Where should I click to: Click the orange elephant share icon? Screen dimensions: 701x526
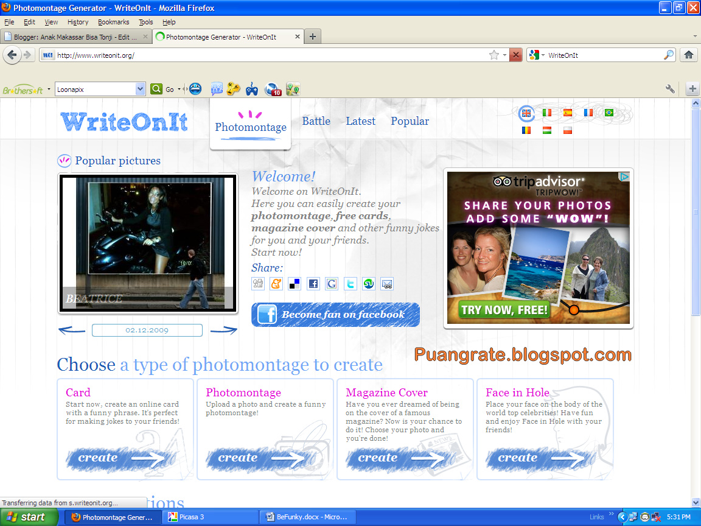tap(276, 284)
